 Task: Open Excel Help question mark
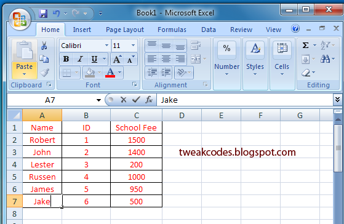(295, 28)
